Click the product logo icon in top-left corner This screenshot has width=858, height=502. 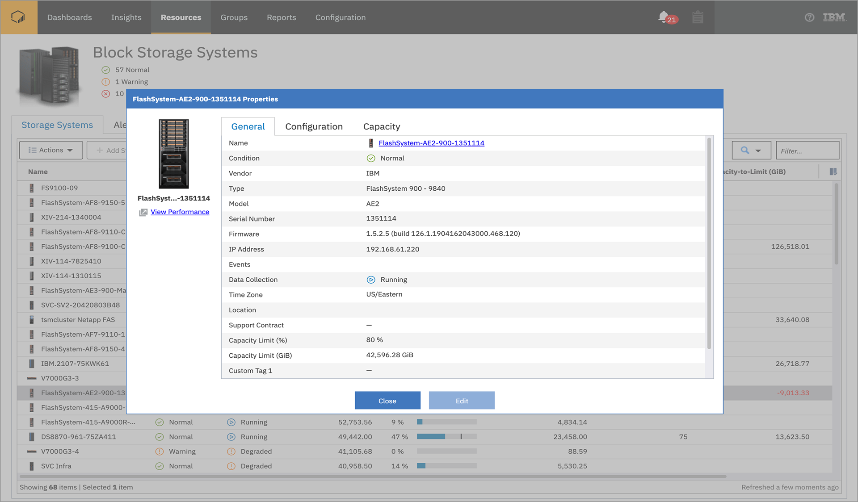(18, 17)
